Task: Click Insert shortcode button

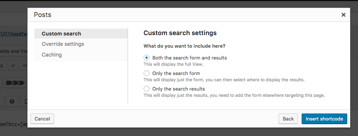Action: (x=324, y=119)
